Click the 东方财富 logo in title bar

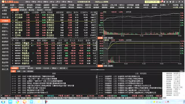(10, 2)
